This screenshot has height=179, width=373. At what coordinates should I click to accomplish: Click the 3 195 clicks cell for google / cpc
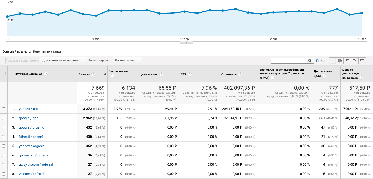coord(118,118)
